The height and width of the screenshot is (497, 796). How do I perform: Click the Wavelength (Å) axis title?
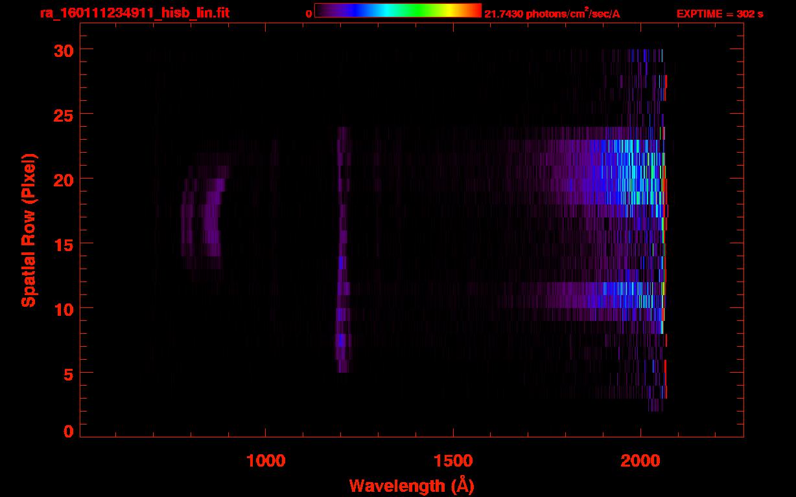[412, 485]
